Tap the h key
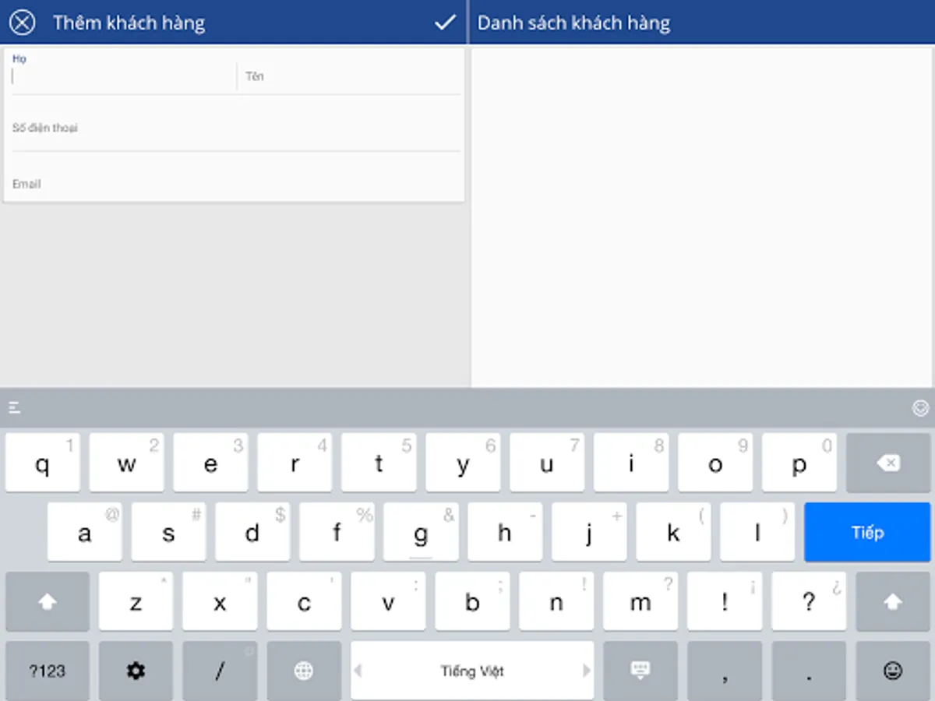The height and width of the screenshot is (701, 935). coord(505,532)
